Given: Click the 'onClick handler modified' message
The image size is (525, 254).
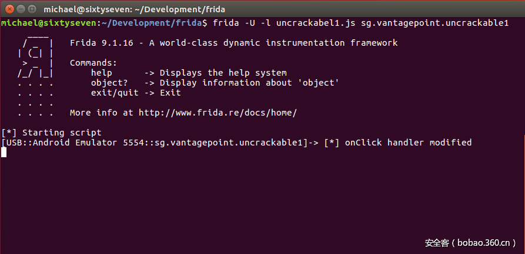Looking at the screenshot, I should 408,143.
